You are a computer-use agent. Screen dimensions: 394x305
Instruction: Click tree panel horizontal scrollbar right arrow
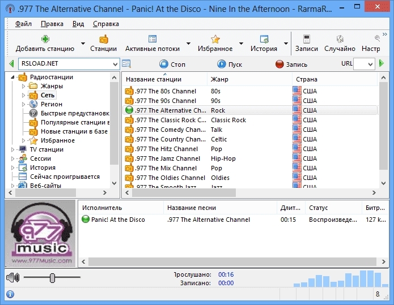[x=105, y=192]
